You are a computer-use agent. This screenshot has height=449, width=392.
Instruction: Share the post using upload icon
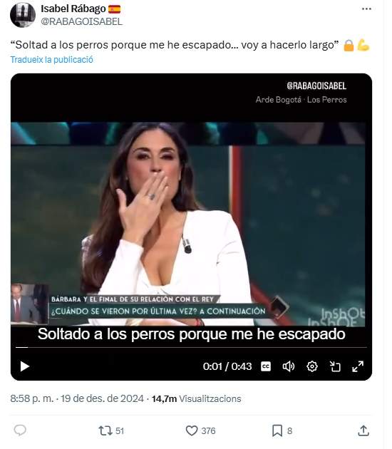point(363,430)
